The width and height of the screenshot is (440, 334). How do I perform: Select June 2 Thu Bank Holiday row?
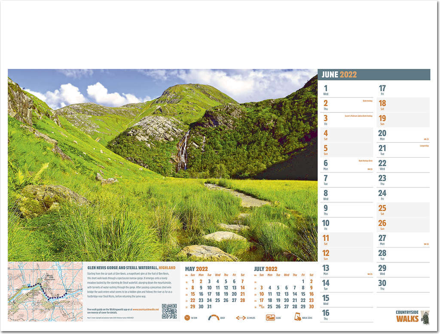pos(347,105)
